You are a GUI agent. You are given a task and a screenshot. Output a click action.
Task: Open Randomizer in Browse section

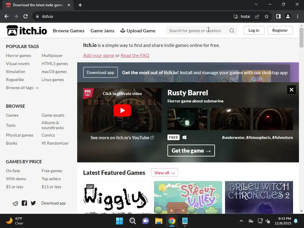coord(55,143)
